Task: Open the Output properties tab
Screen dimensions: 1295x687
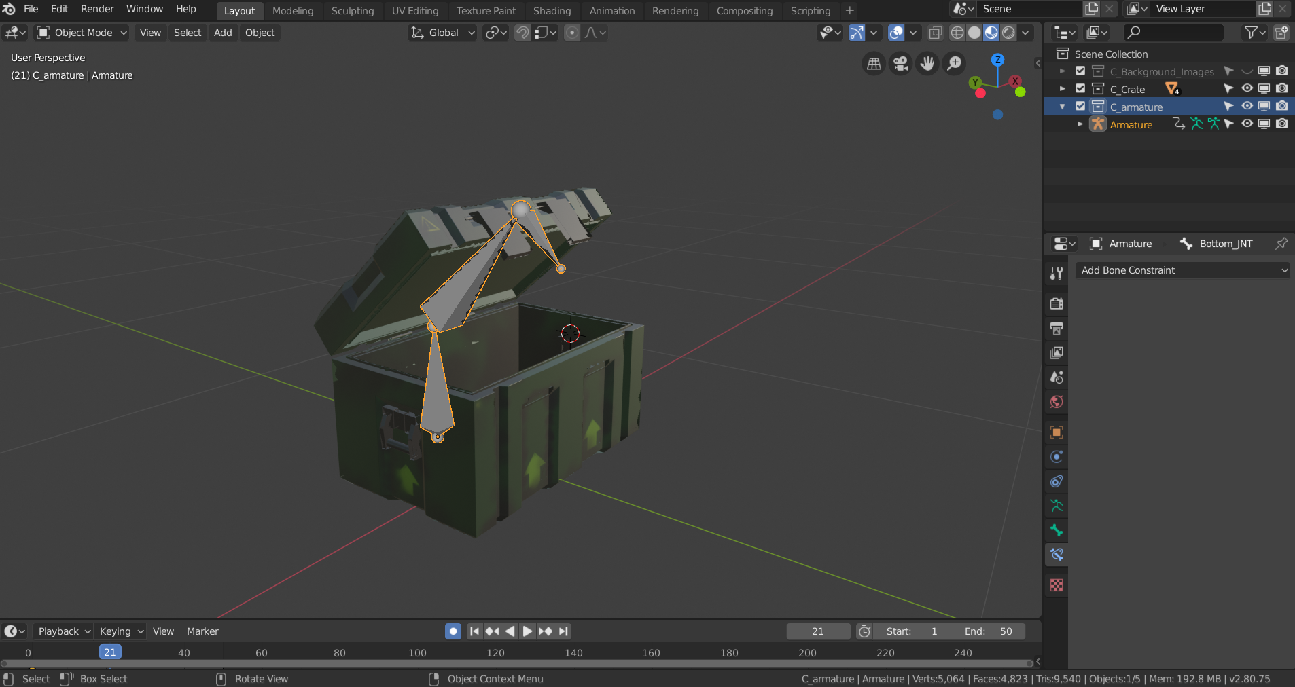Action: pyautogui.click(x=1057, y=328)
